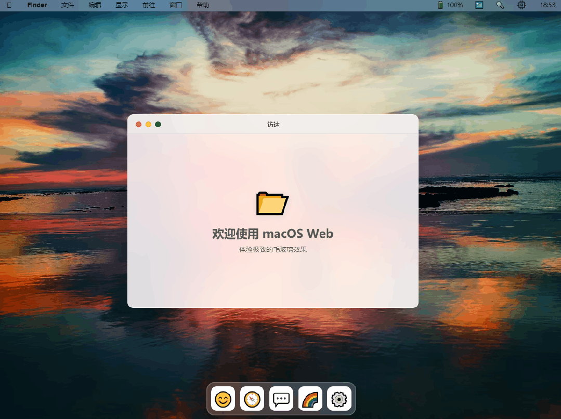This screenshot has height=419, width=561.
Task: Open the 前往 menu
Action: click(149, 5)
